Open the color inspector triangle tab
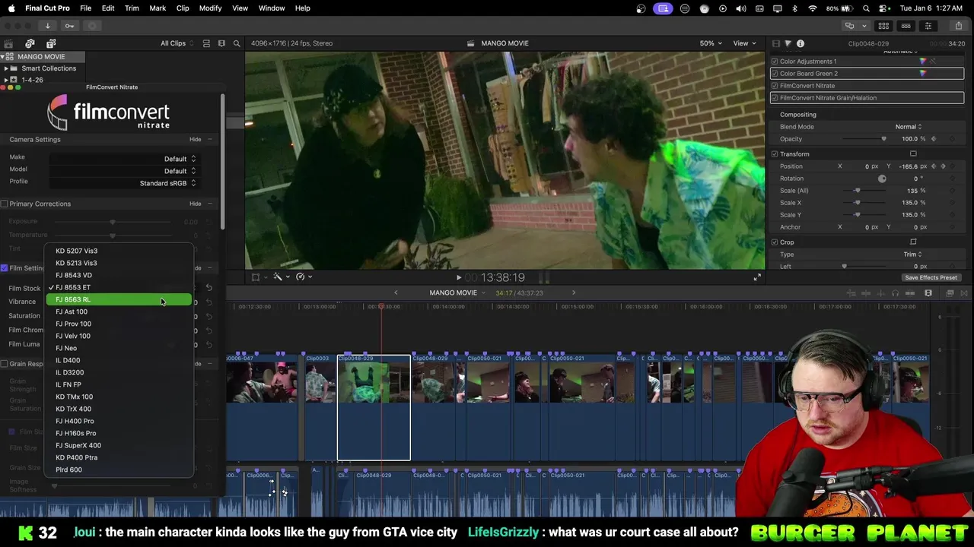974x547 pixels. [x=788, y=44]
